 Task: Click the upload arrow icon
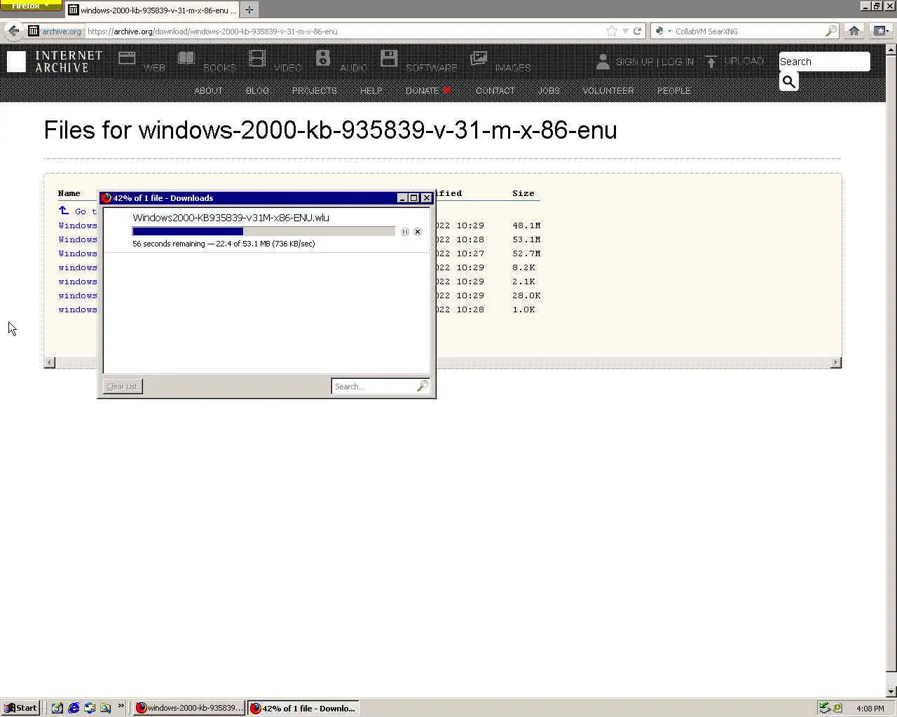711,62
